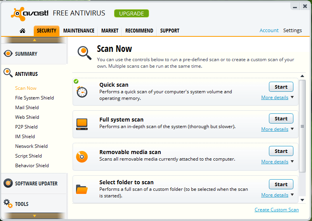Open Software Updater from sidebar icon
Viewport: 312px width, 221px height.
click(x=8, y=183)
